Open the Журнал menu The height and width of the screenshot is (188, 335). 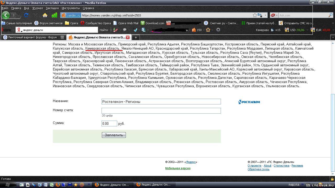tap(37, 8)
